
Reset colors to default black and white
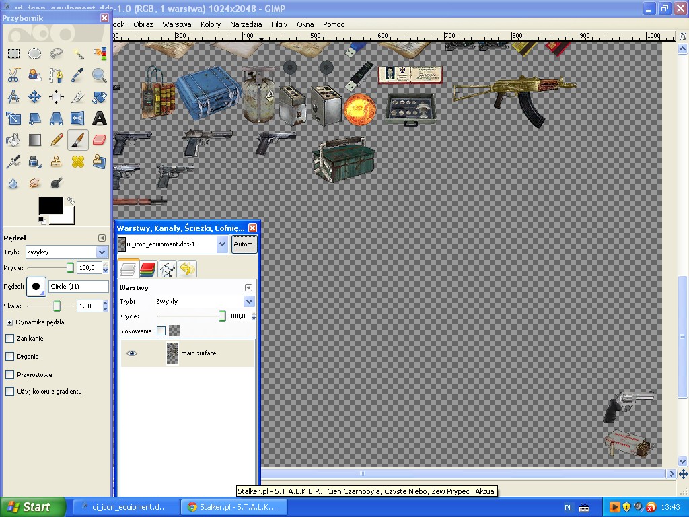pos(42,220)
